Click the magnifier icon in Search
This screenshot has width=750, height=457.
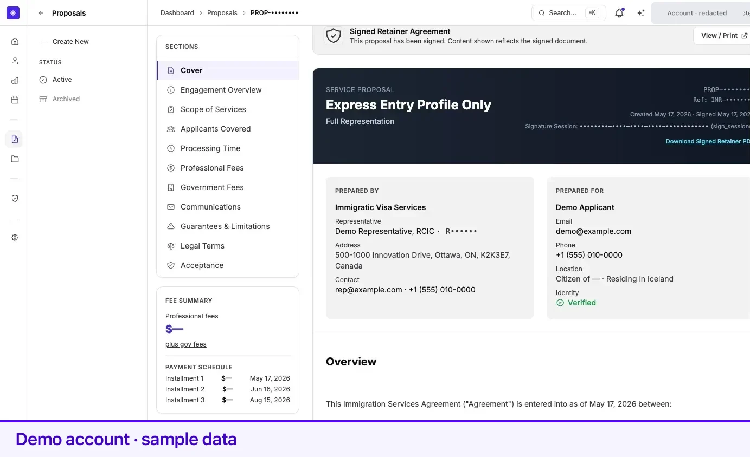click(x=542, y=13)
